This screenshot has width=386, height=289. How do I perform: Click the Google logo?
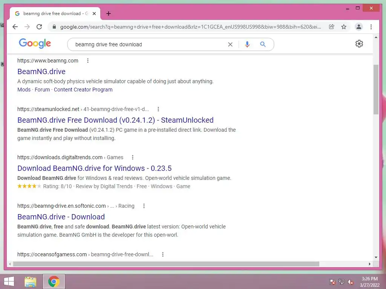coord(35,44)
